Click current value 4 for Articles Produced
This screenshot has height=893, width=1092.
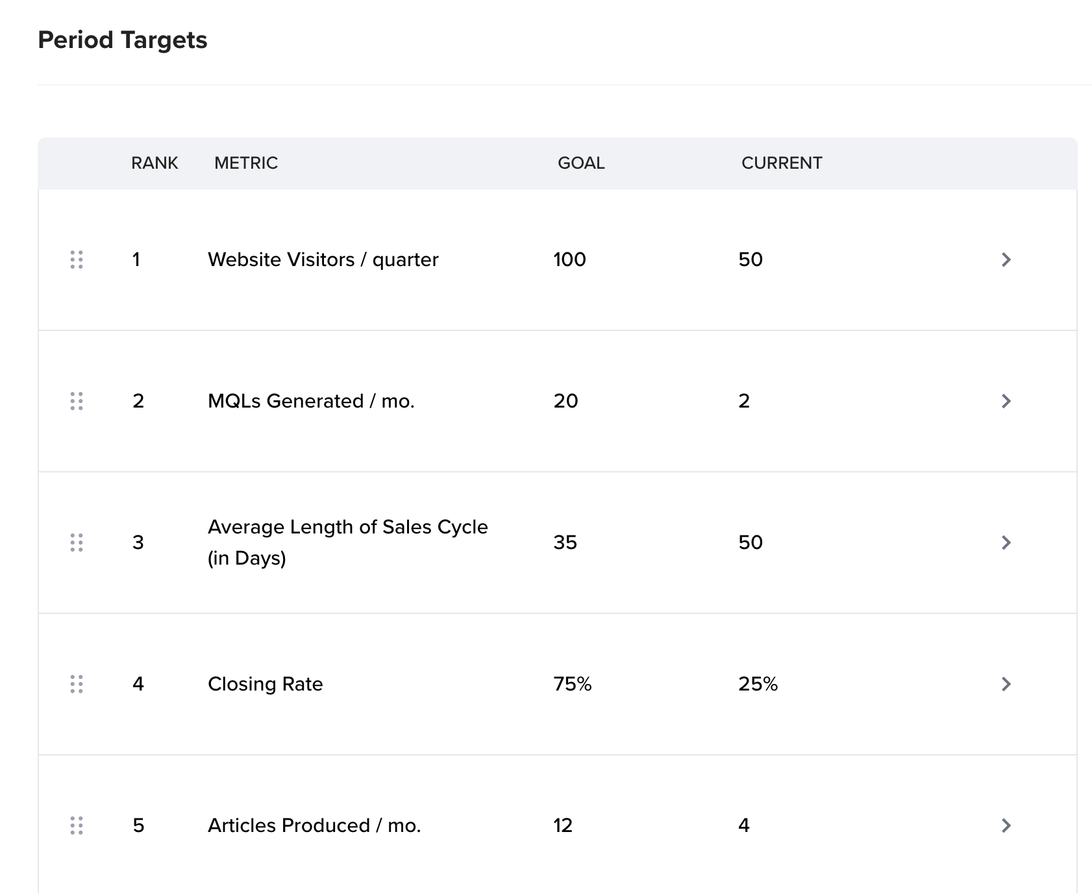point(744,826)
